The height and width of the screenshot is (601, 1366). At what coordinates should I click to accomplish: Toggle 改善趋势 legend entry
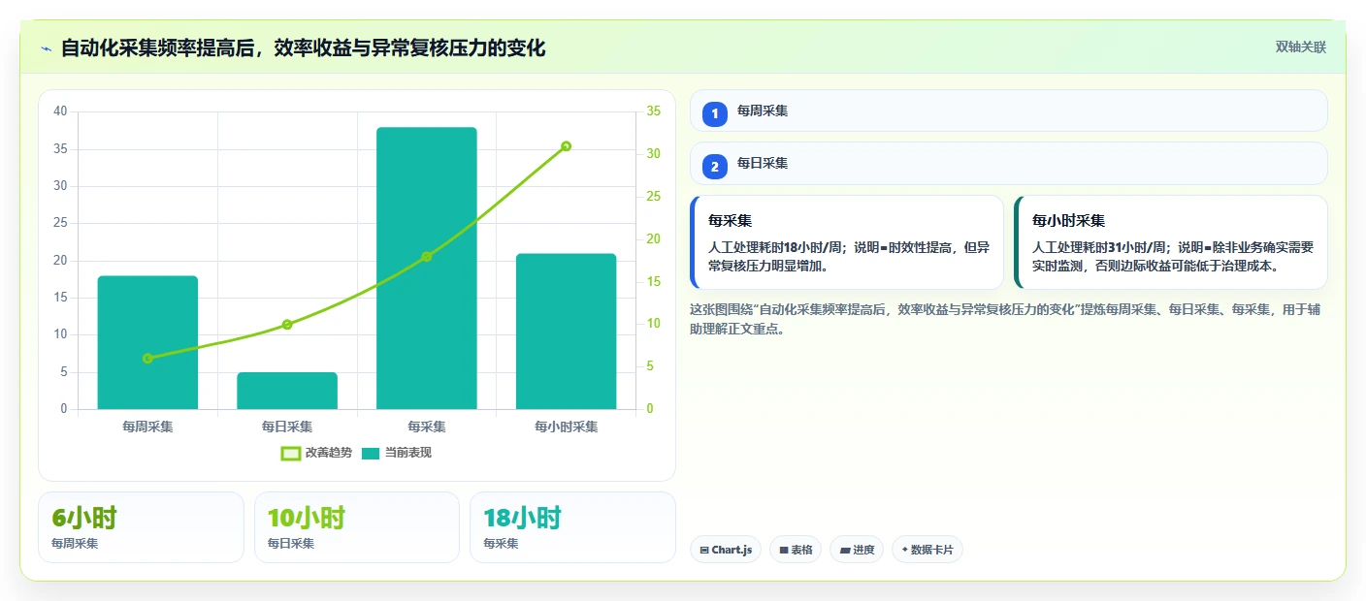pos(316,453)
